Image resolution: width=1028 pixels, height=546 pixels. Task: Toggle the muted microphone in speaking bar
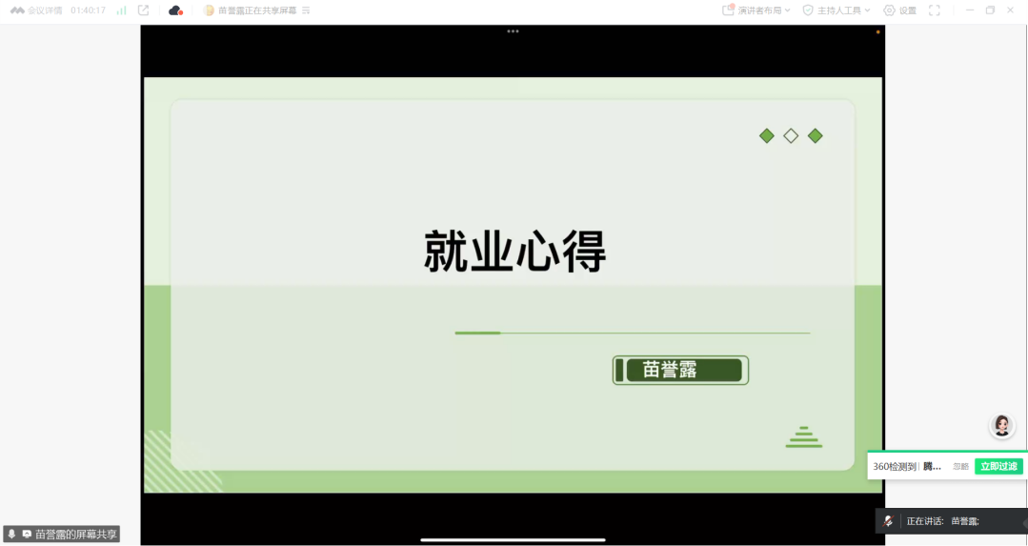[x=889, y=521]
